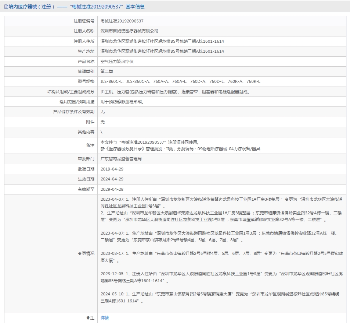Click the bulb icon beside 注
The width and height of the screenshot is (350, 323).
coord(88,318)
